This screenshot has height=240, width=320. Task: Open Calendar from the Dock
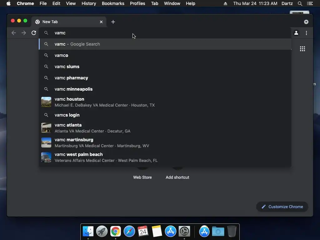click(143, 232)
